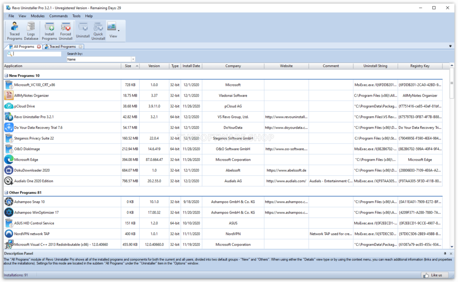
Task: Collapse the New Programs group
Action: [x=6, y=76]
